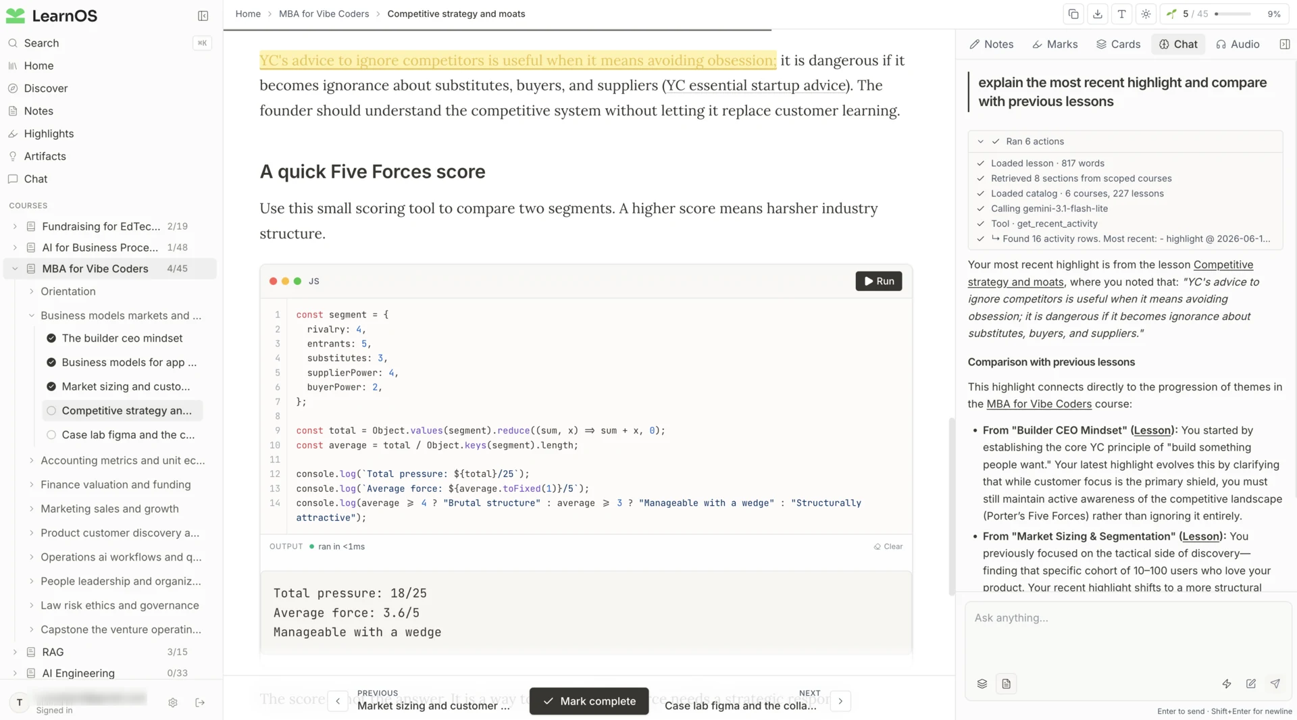Expand Accounting metrics and unit ec... section
Screen dimensions: 1297x720
[31, 460]
